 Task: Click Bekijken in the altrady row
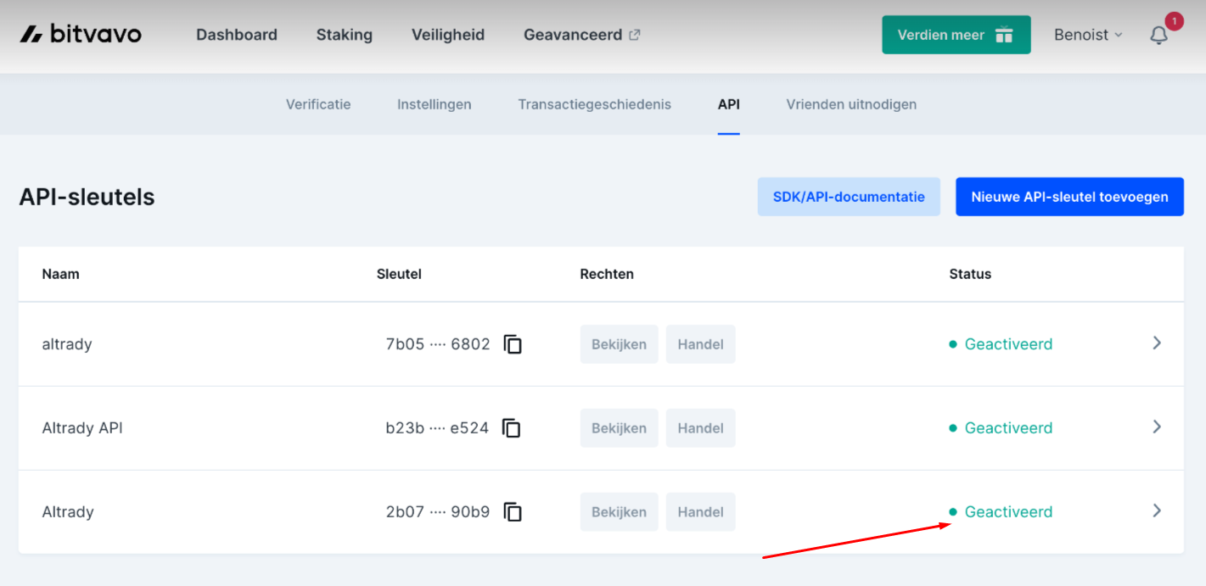point(620,344)
